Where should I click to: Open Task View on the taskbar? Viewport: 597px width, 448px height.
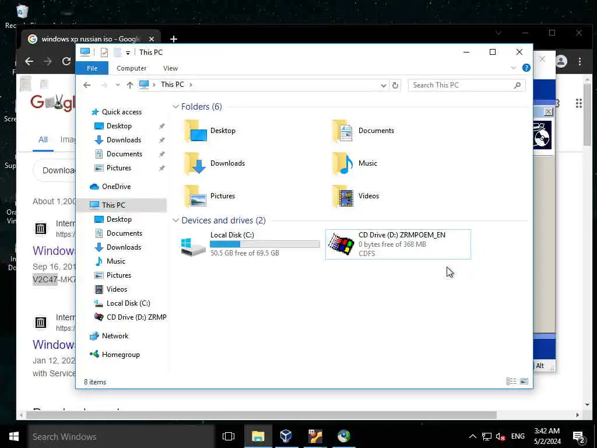tap(229, 436)
